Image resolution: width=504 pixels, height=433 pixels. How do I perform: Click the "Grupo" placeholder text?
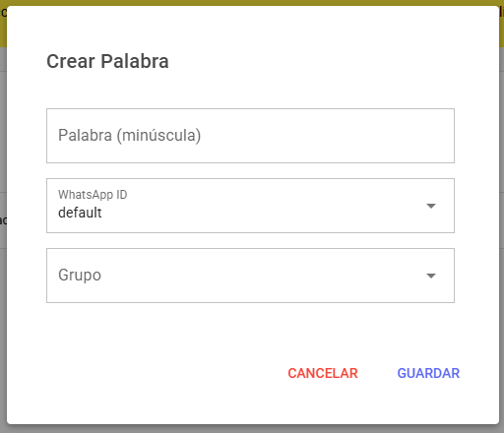(80, 276)
